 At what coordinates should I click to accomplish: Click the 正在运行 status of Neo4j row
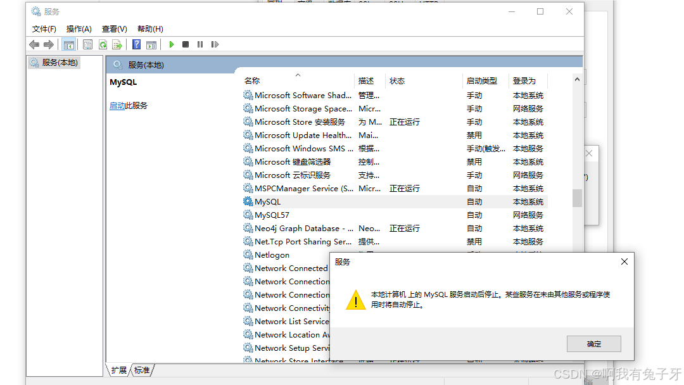point(404,228)
